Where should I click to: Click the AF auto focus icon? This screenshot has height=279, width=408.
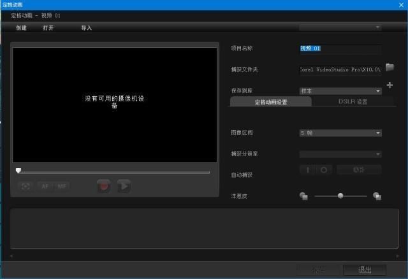(x=45, y=187)
